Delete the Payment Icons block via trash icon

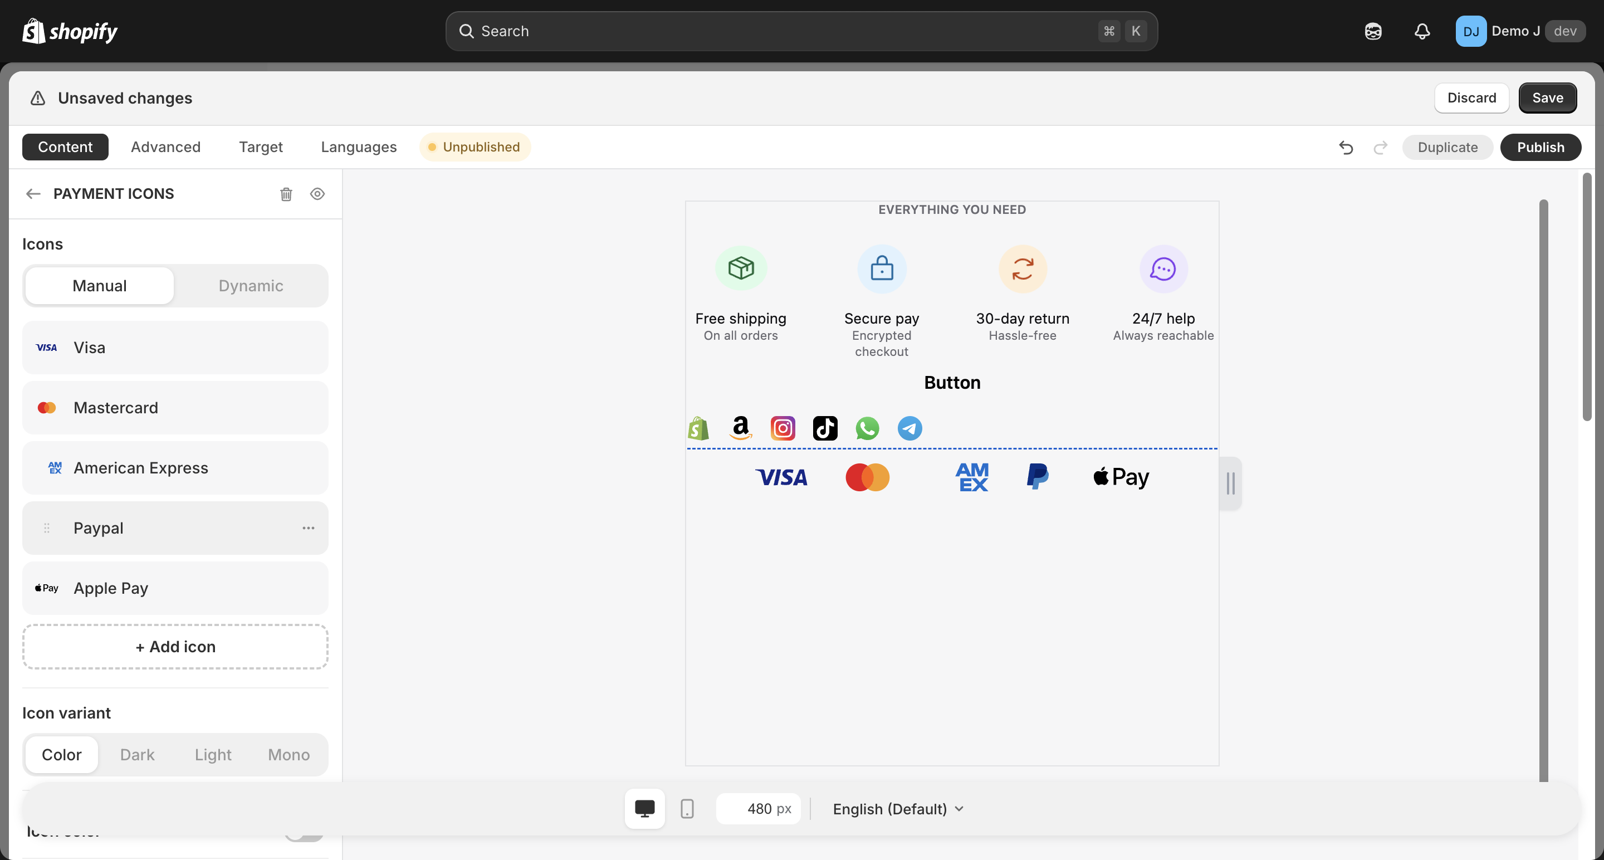pyautogui.click(x=286, y=194)
